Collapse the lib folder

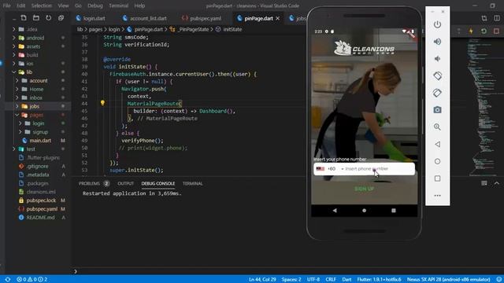pyautogui.click(x=13, y=72)
